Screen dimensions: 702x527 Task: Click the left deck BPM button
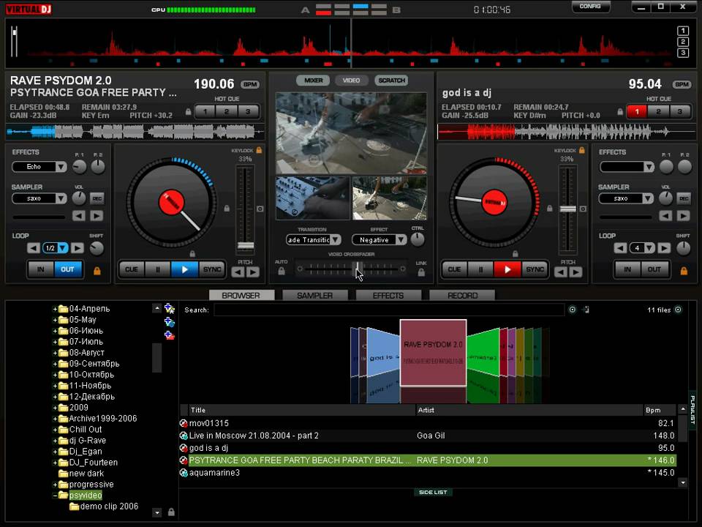(x=250, y=84)
